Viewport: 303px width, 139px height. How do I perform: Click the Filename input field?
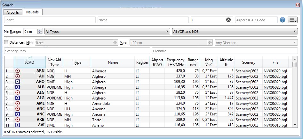click(225, 51)
